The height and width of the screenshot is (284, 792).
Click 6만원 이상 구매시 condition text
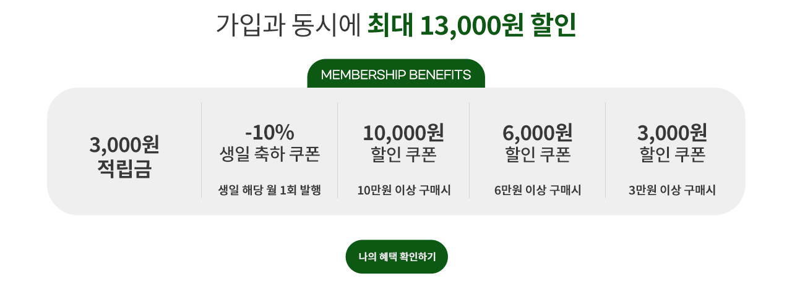point(538,190)
